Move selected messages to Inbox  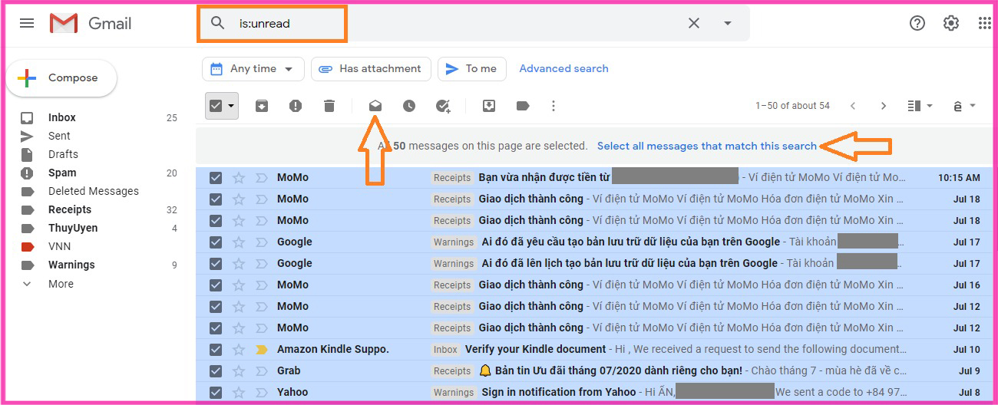pyautogui.click(x=489, y=106)
